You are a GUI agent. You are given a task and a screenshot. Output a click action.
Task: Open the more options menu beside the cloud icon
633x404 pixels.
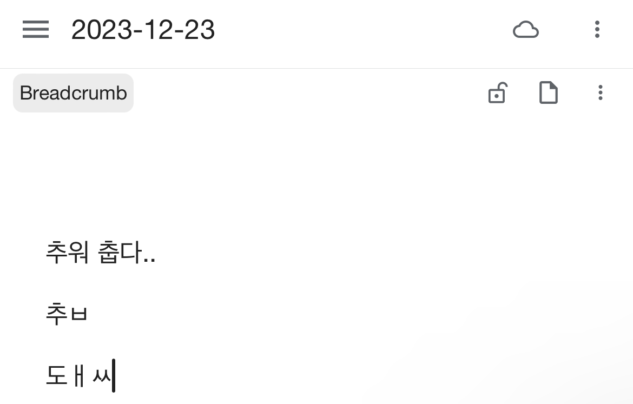[x=597, y=29]
